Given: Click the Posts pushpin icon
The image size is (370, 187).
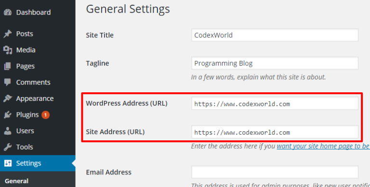Looking at the screenshot, I should pyautogui.click(x=8, y=34).
